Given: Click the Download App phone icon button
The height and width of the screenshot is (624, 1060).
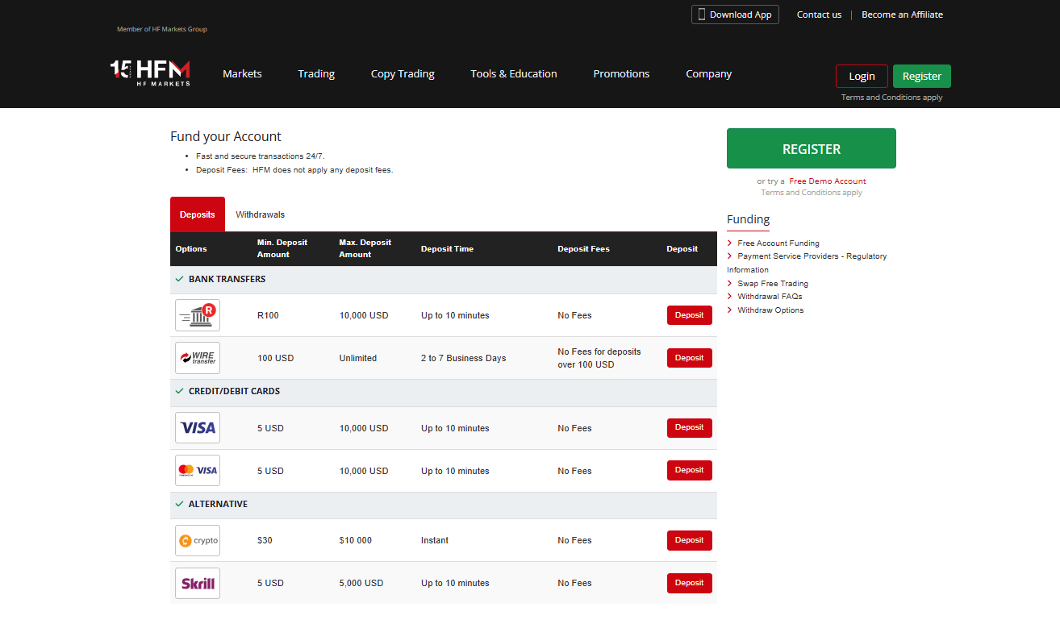Looking at the screenshot, I should pyautogui.click(x=735, y=15).
